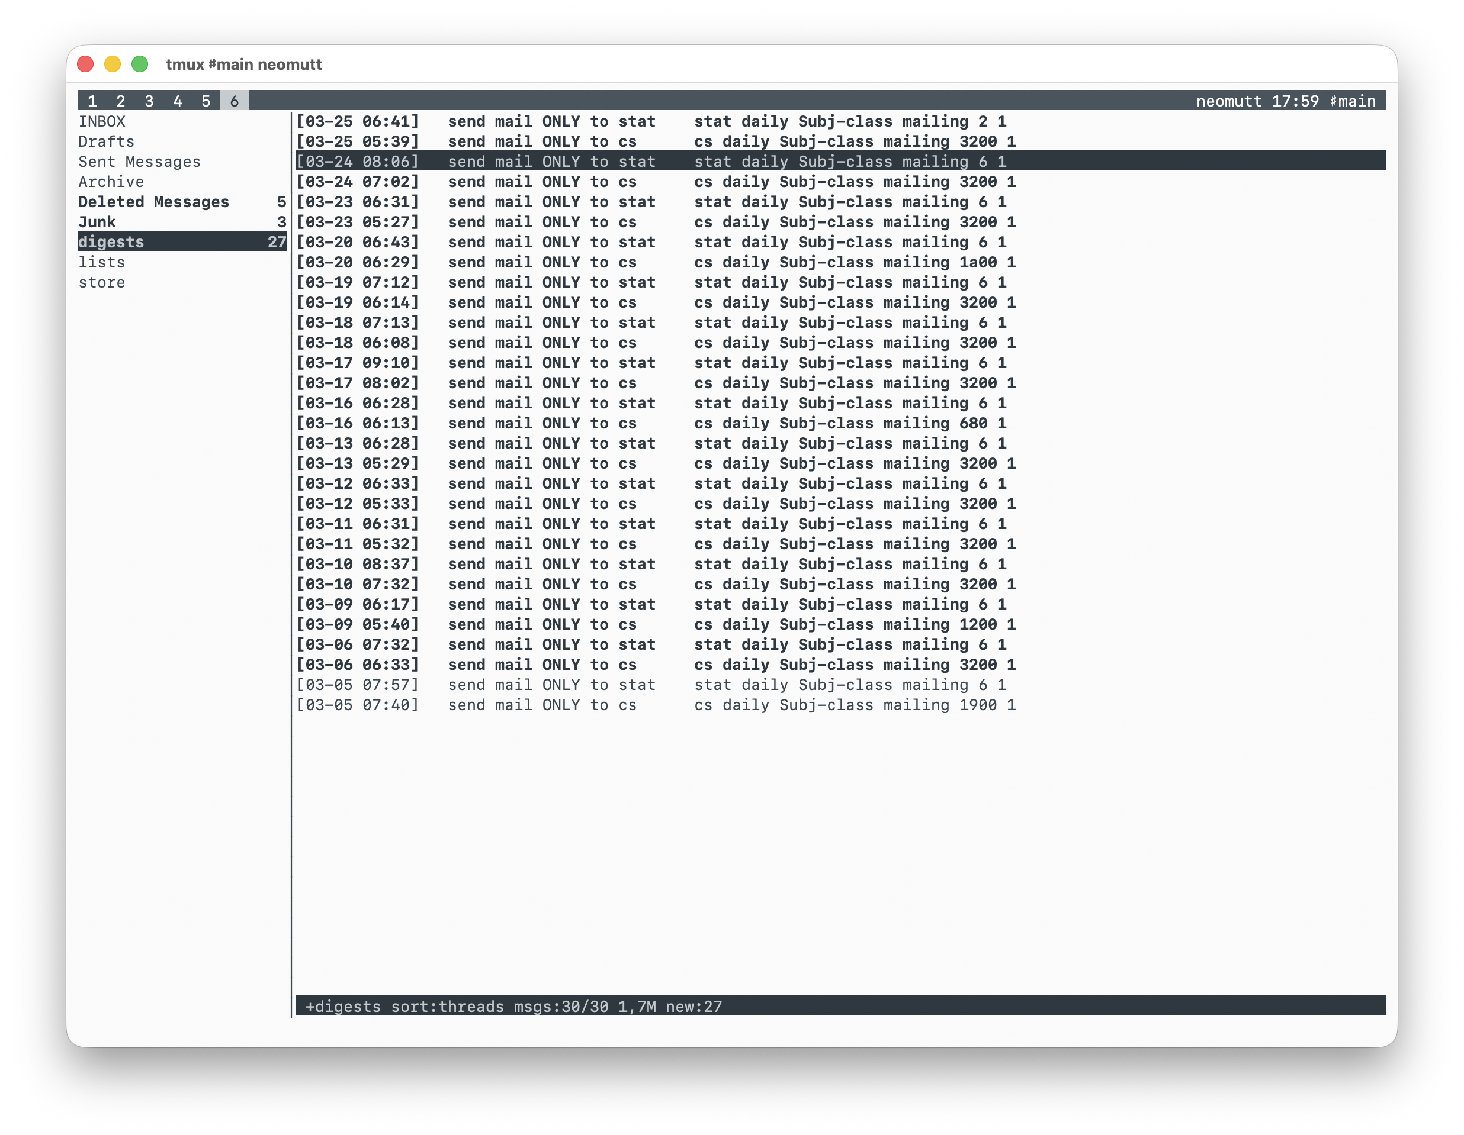The width and height of the screenshot is (1464, 1135).
Task: Open the INBOX mailbox in sidebar
Action: point(102,121)
